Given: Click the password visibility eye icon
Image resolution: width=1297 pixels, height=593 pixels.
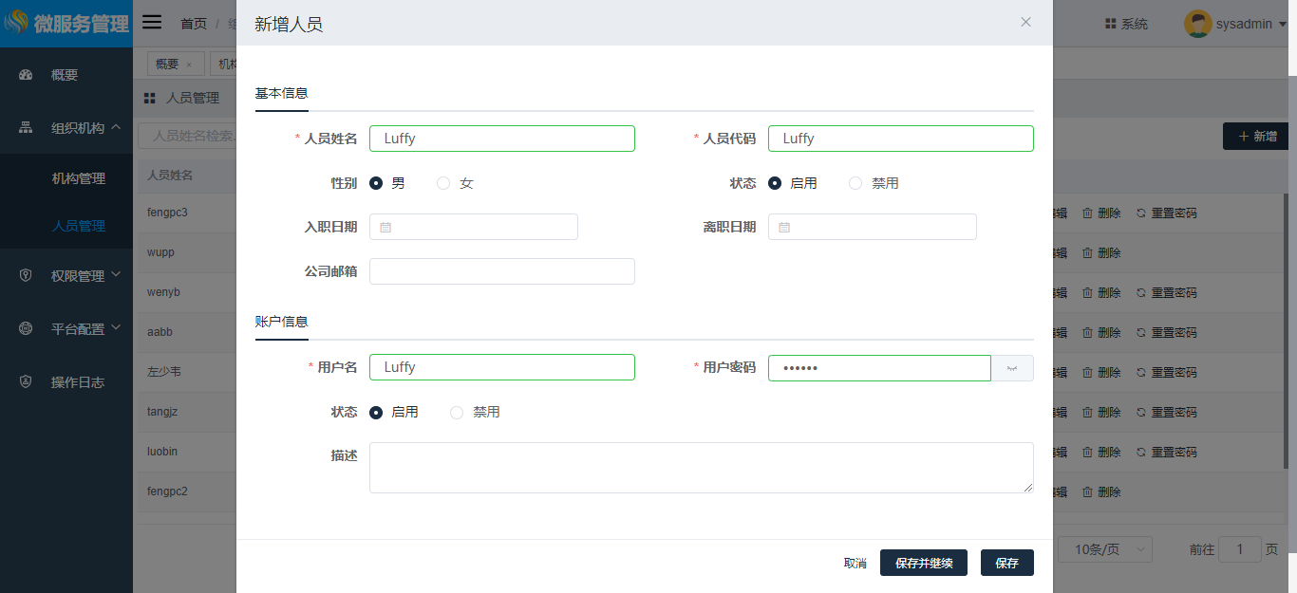Looking at the screenshot, I should point(1012,368).
